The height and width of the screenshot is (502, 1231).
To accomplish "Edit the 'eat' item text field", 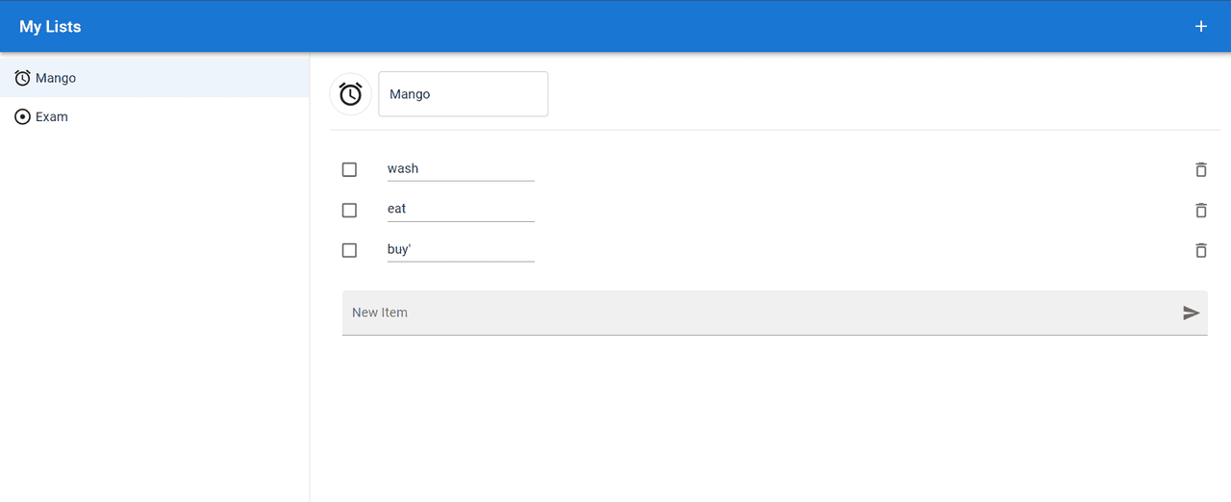I will (460, 210).
